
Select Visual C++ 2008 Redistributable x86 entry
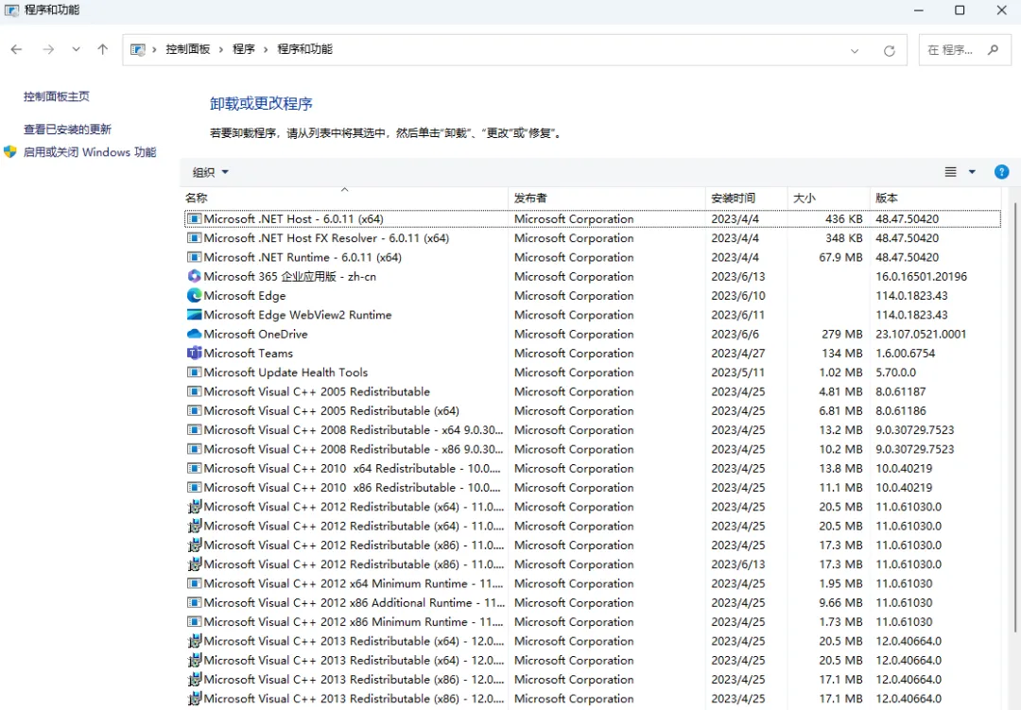tap(353, 449)
